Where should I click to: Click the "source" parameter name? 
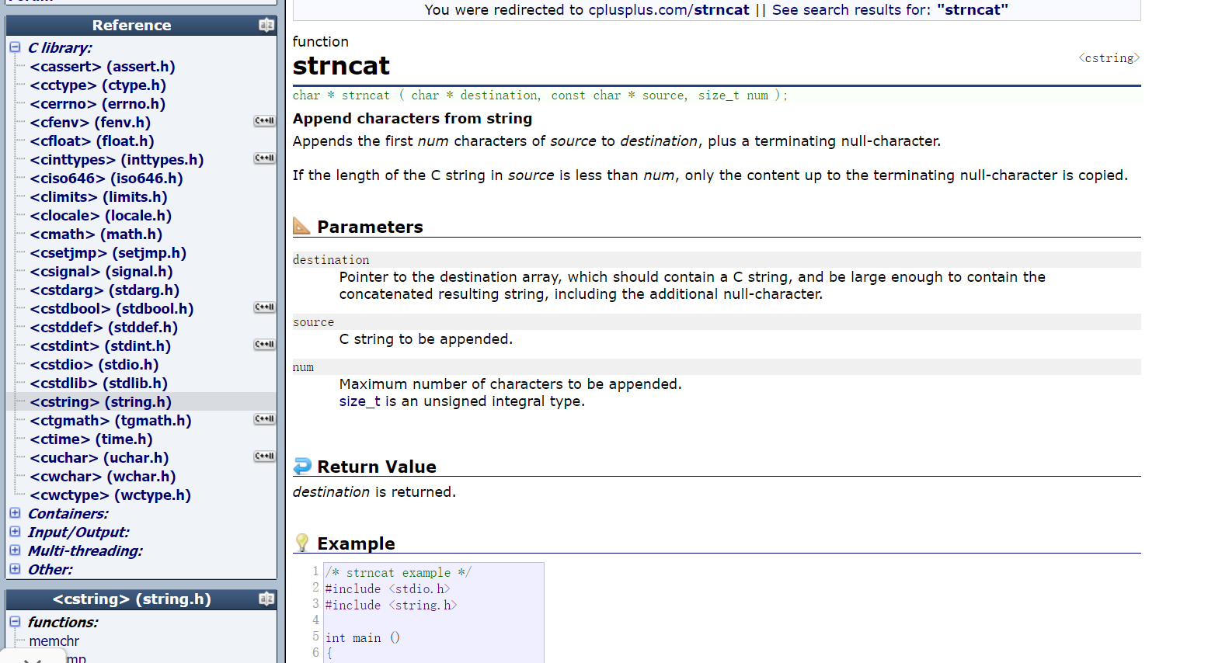click(x=313, y=322)
